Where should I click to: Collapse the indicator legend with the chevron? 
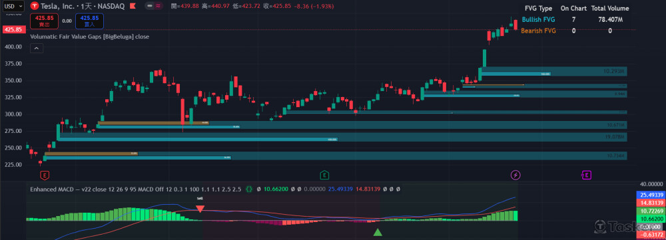coord(36,49)
